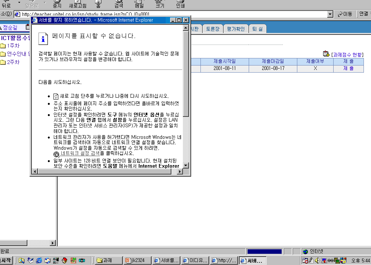This screenshot has width=371, height=265.
Task: Close the 서버를 찾지 못하였습니다 popup
Action: (186, 20)
